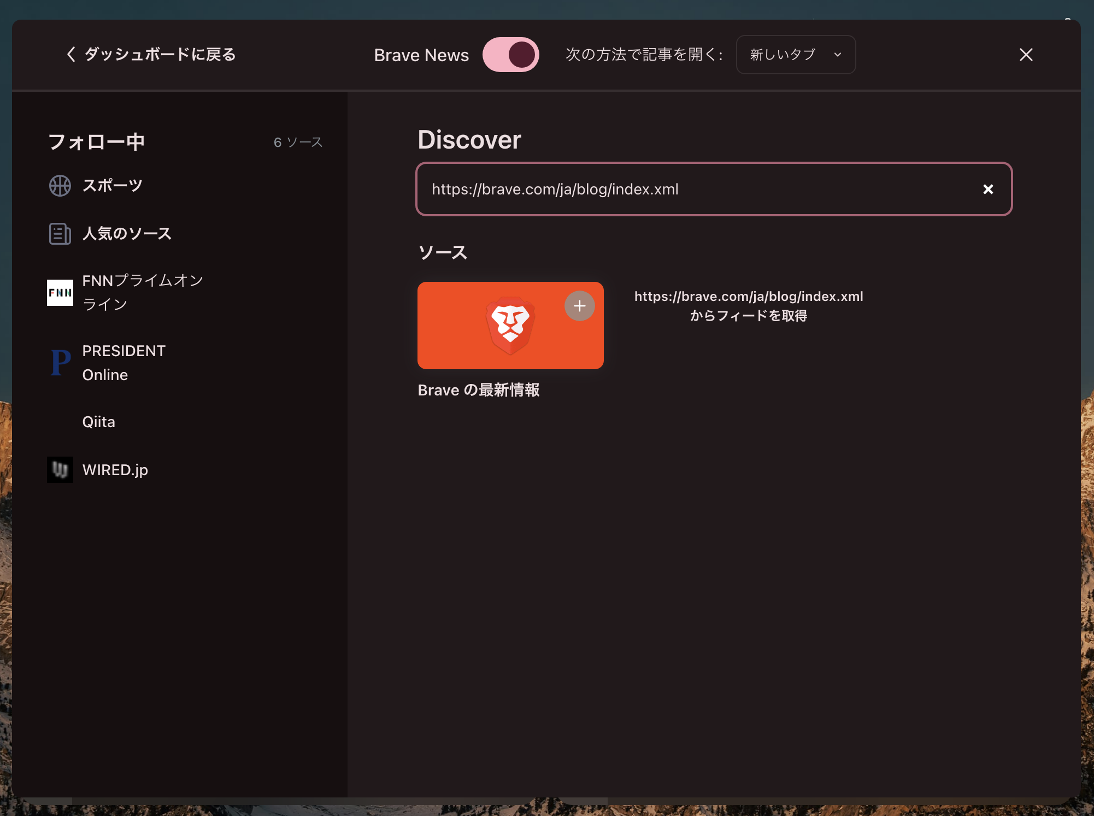Click the PRESIDENT blue P logo icon
Screen dimensions: 1094x816
click(60, 363)
